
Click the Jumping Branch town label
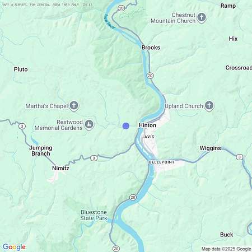tap(41, 151)
